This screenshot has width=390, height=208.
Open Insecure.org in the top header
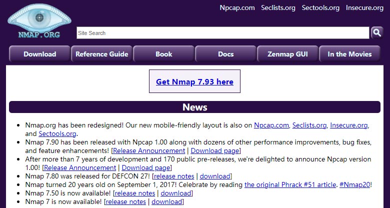pyautogui.click(x=364, y=7)
